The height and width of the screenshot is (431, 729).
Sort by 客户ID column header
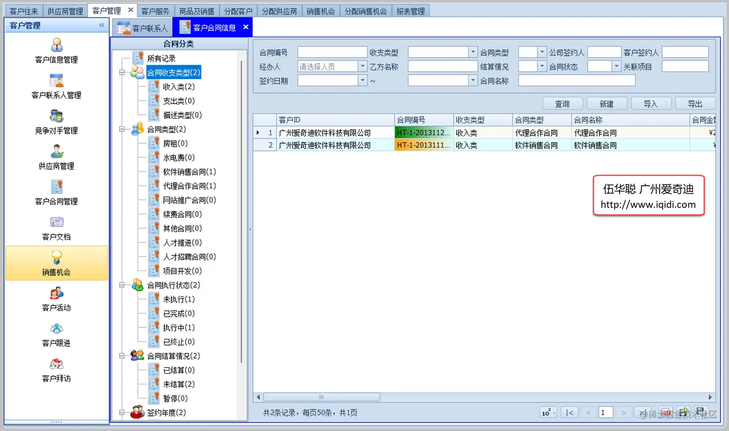(336, 120)
